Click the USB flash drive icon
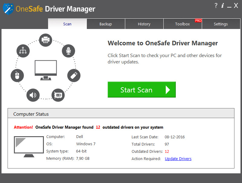242x183 pixels. pos(74,75)
